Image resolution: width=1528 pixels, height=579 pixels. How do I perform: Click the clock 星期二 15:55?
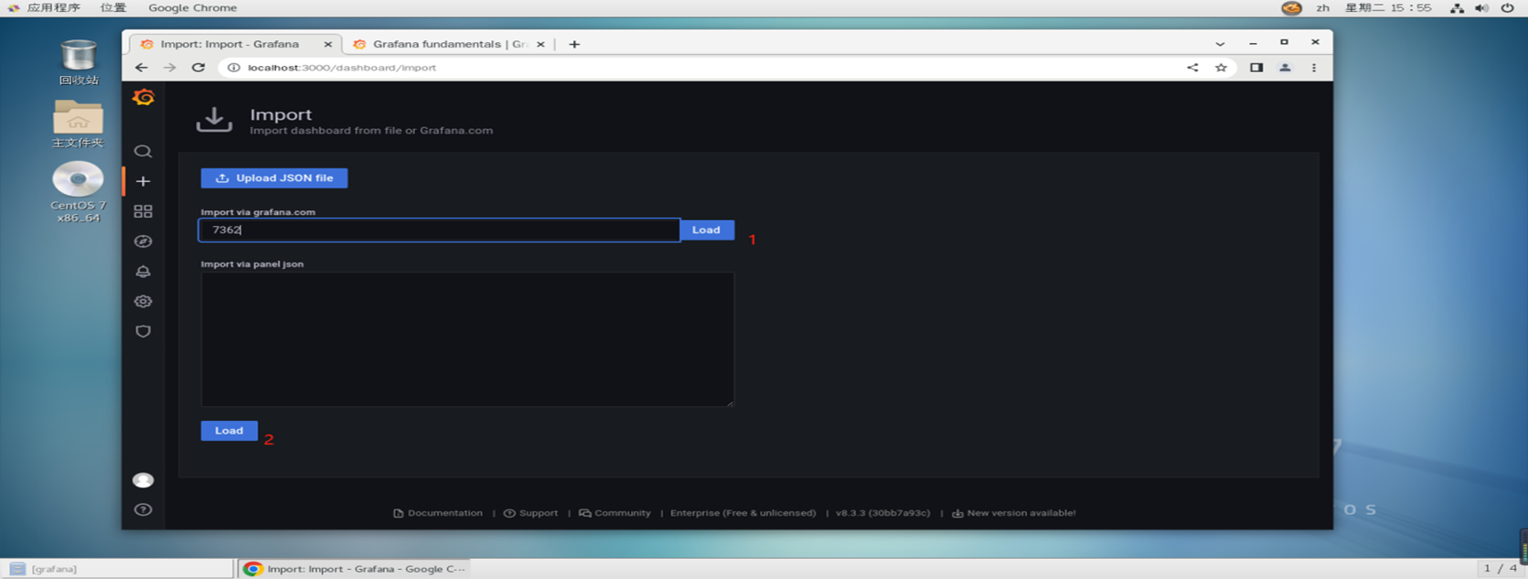(1388, 8)
